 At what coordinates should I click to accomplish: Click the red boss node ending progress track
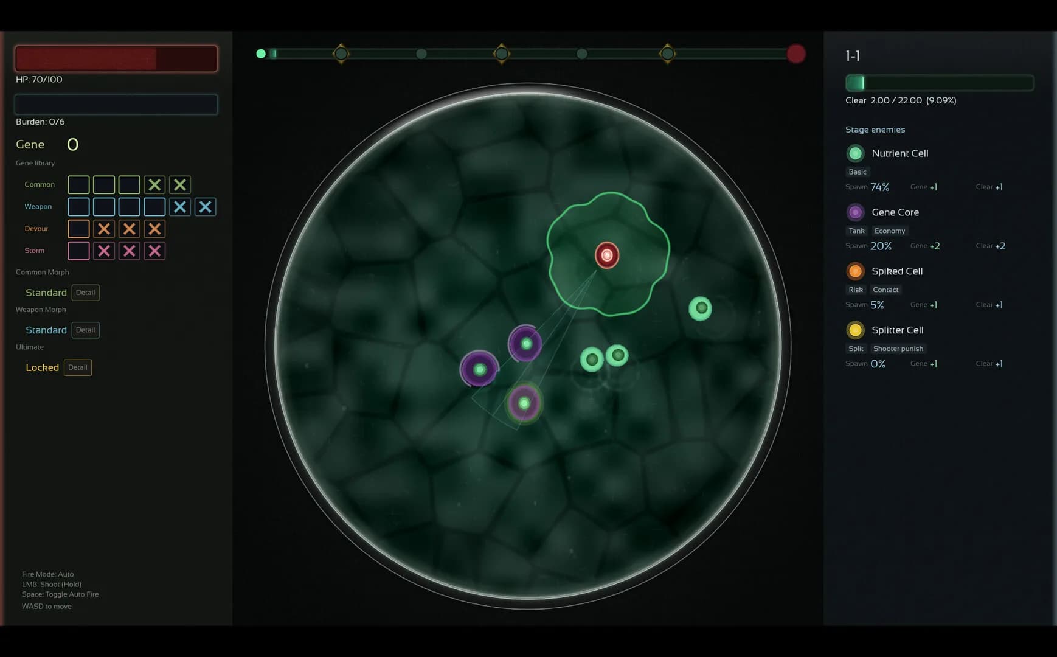(x=796, y=54)
